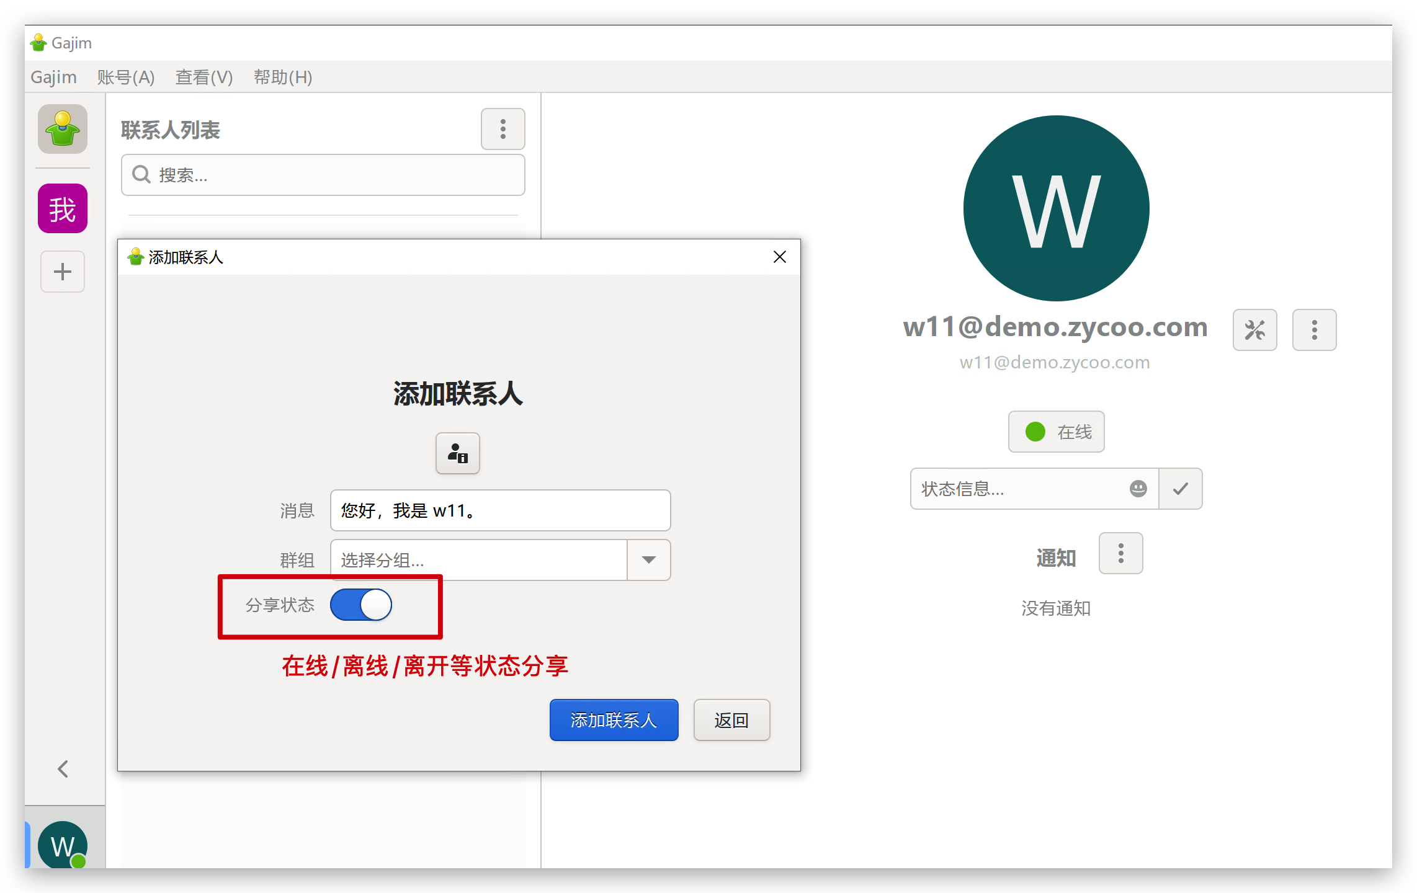Click the W account avatar at sidebar bottom
Image resolution: width=1417 pixels, height=893 pixels.
coord(63,845)
